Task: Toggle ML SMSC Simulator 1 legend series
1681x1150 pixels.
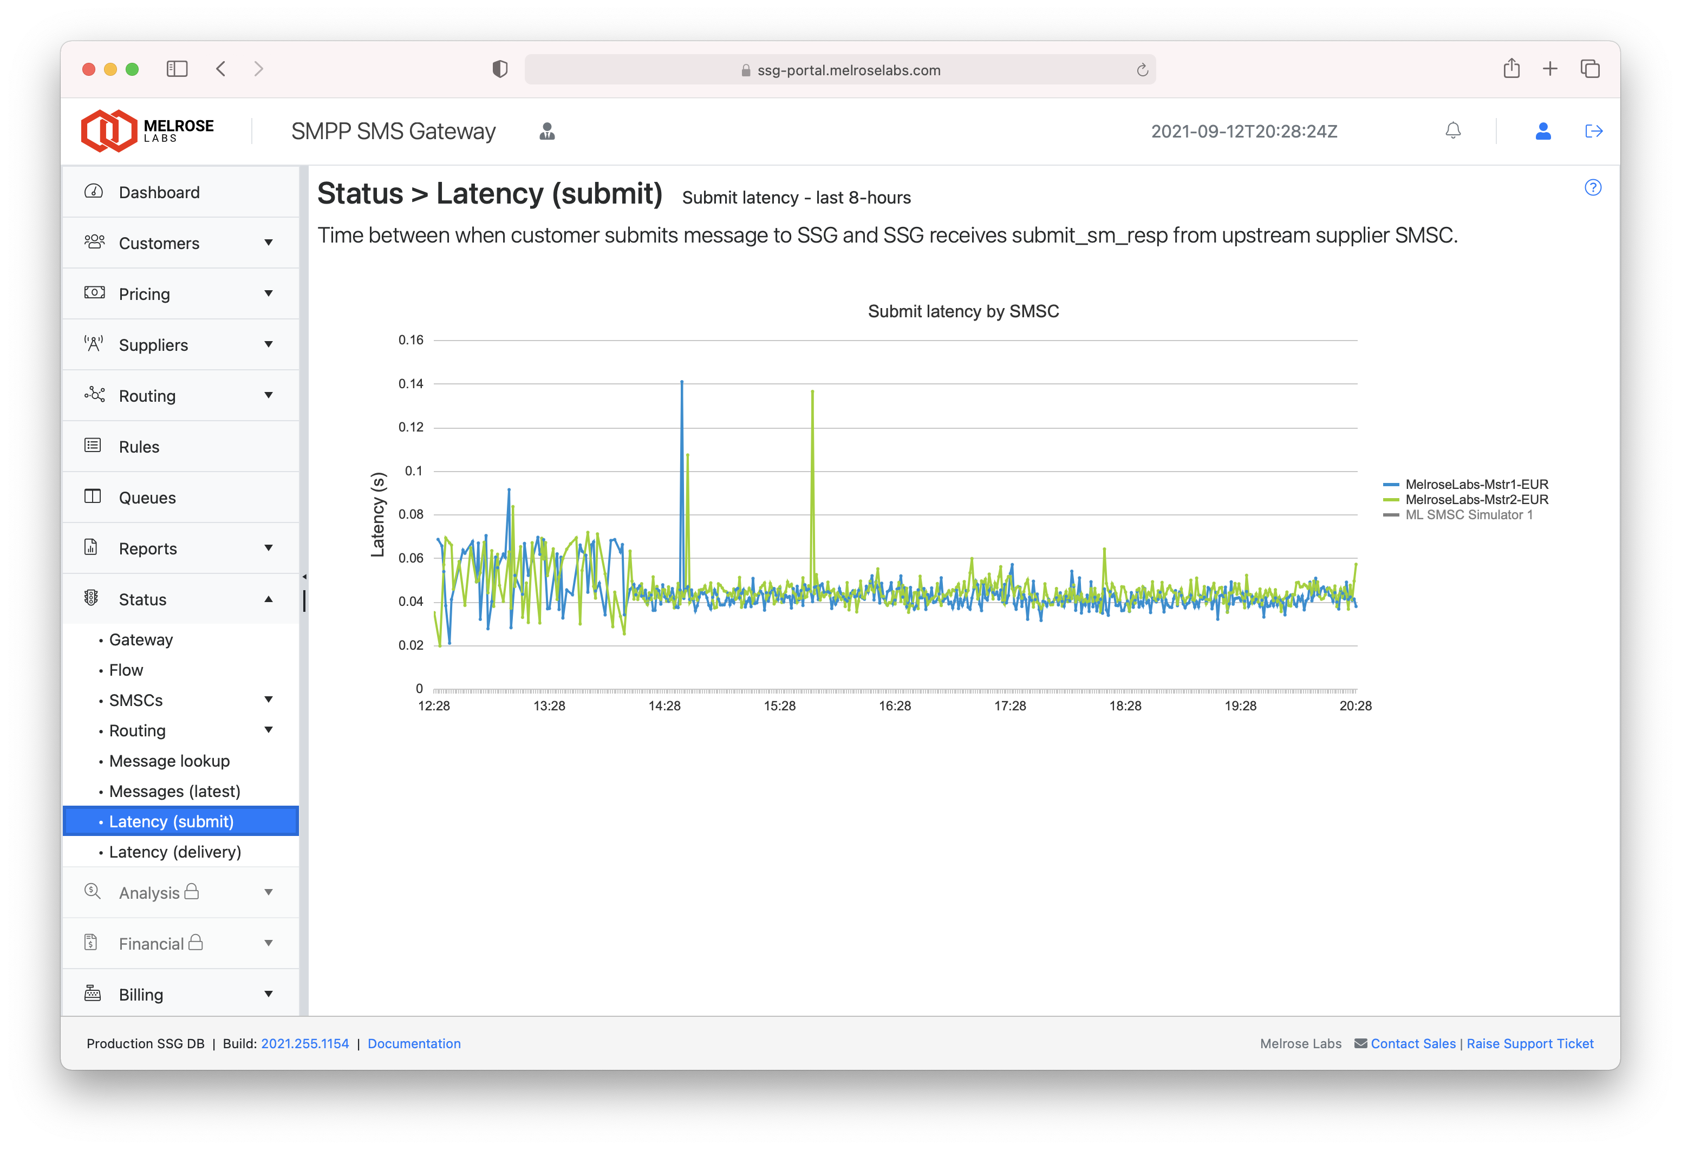Action: (1468, 515)
